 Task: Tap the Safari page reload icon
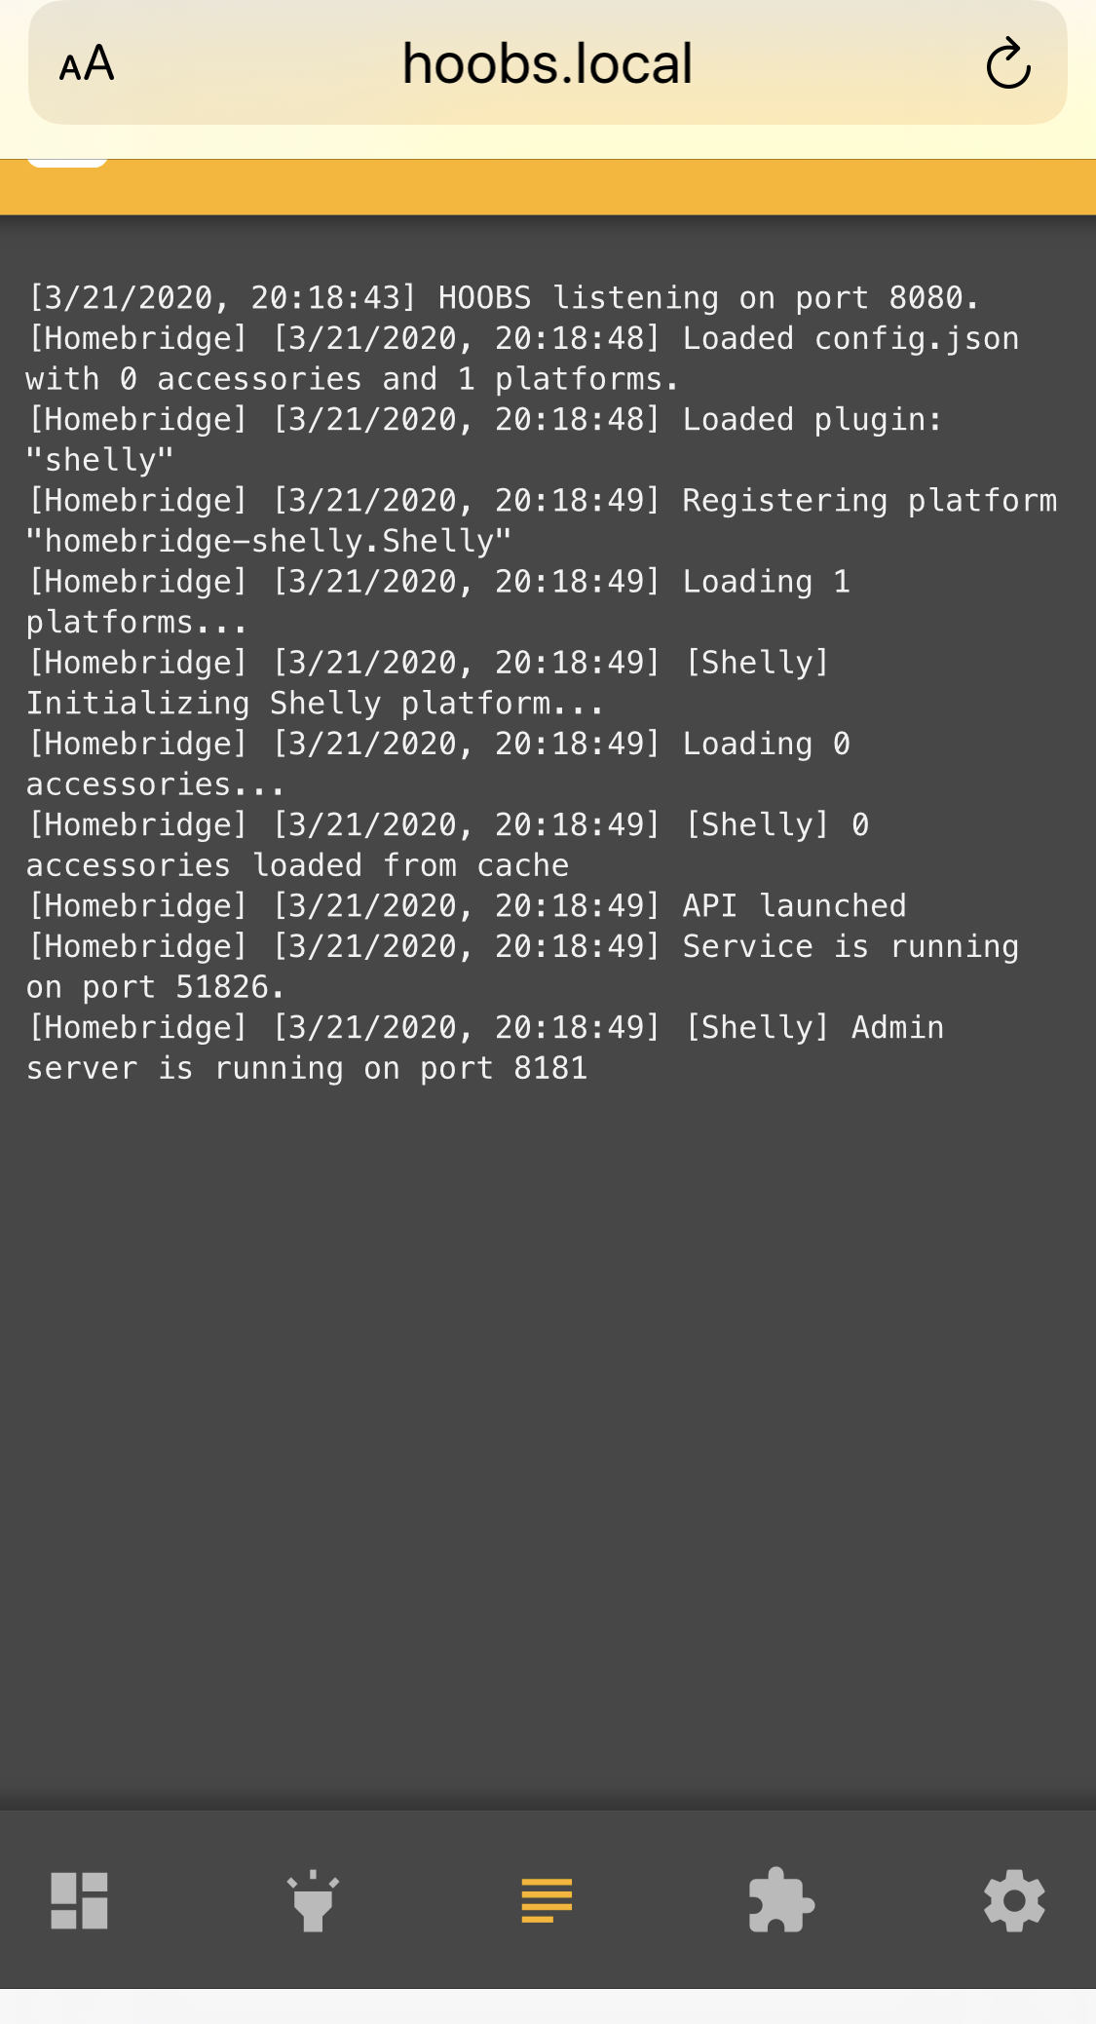(1009, 64)
